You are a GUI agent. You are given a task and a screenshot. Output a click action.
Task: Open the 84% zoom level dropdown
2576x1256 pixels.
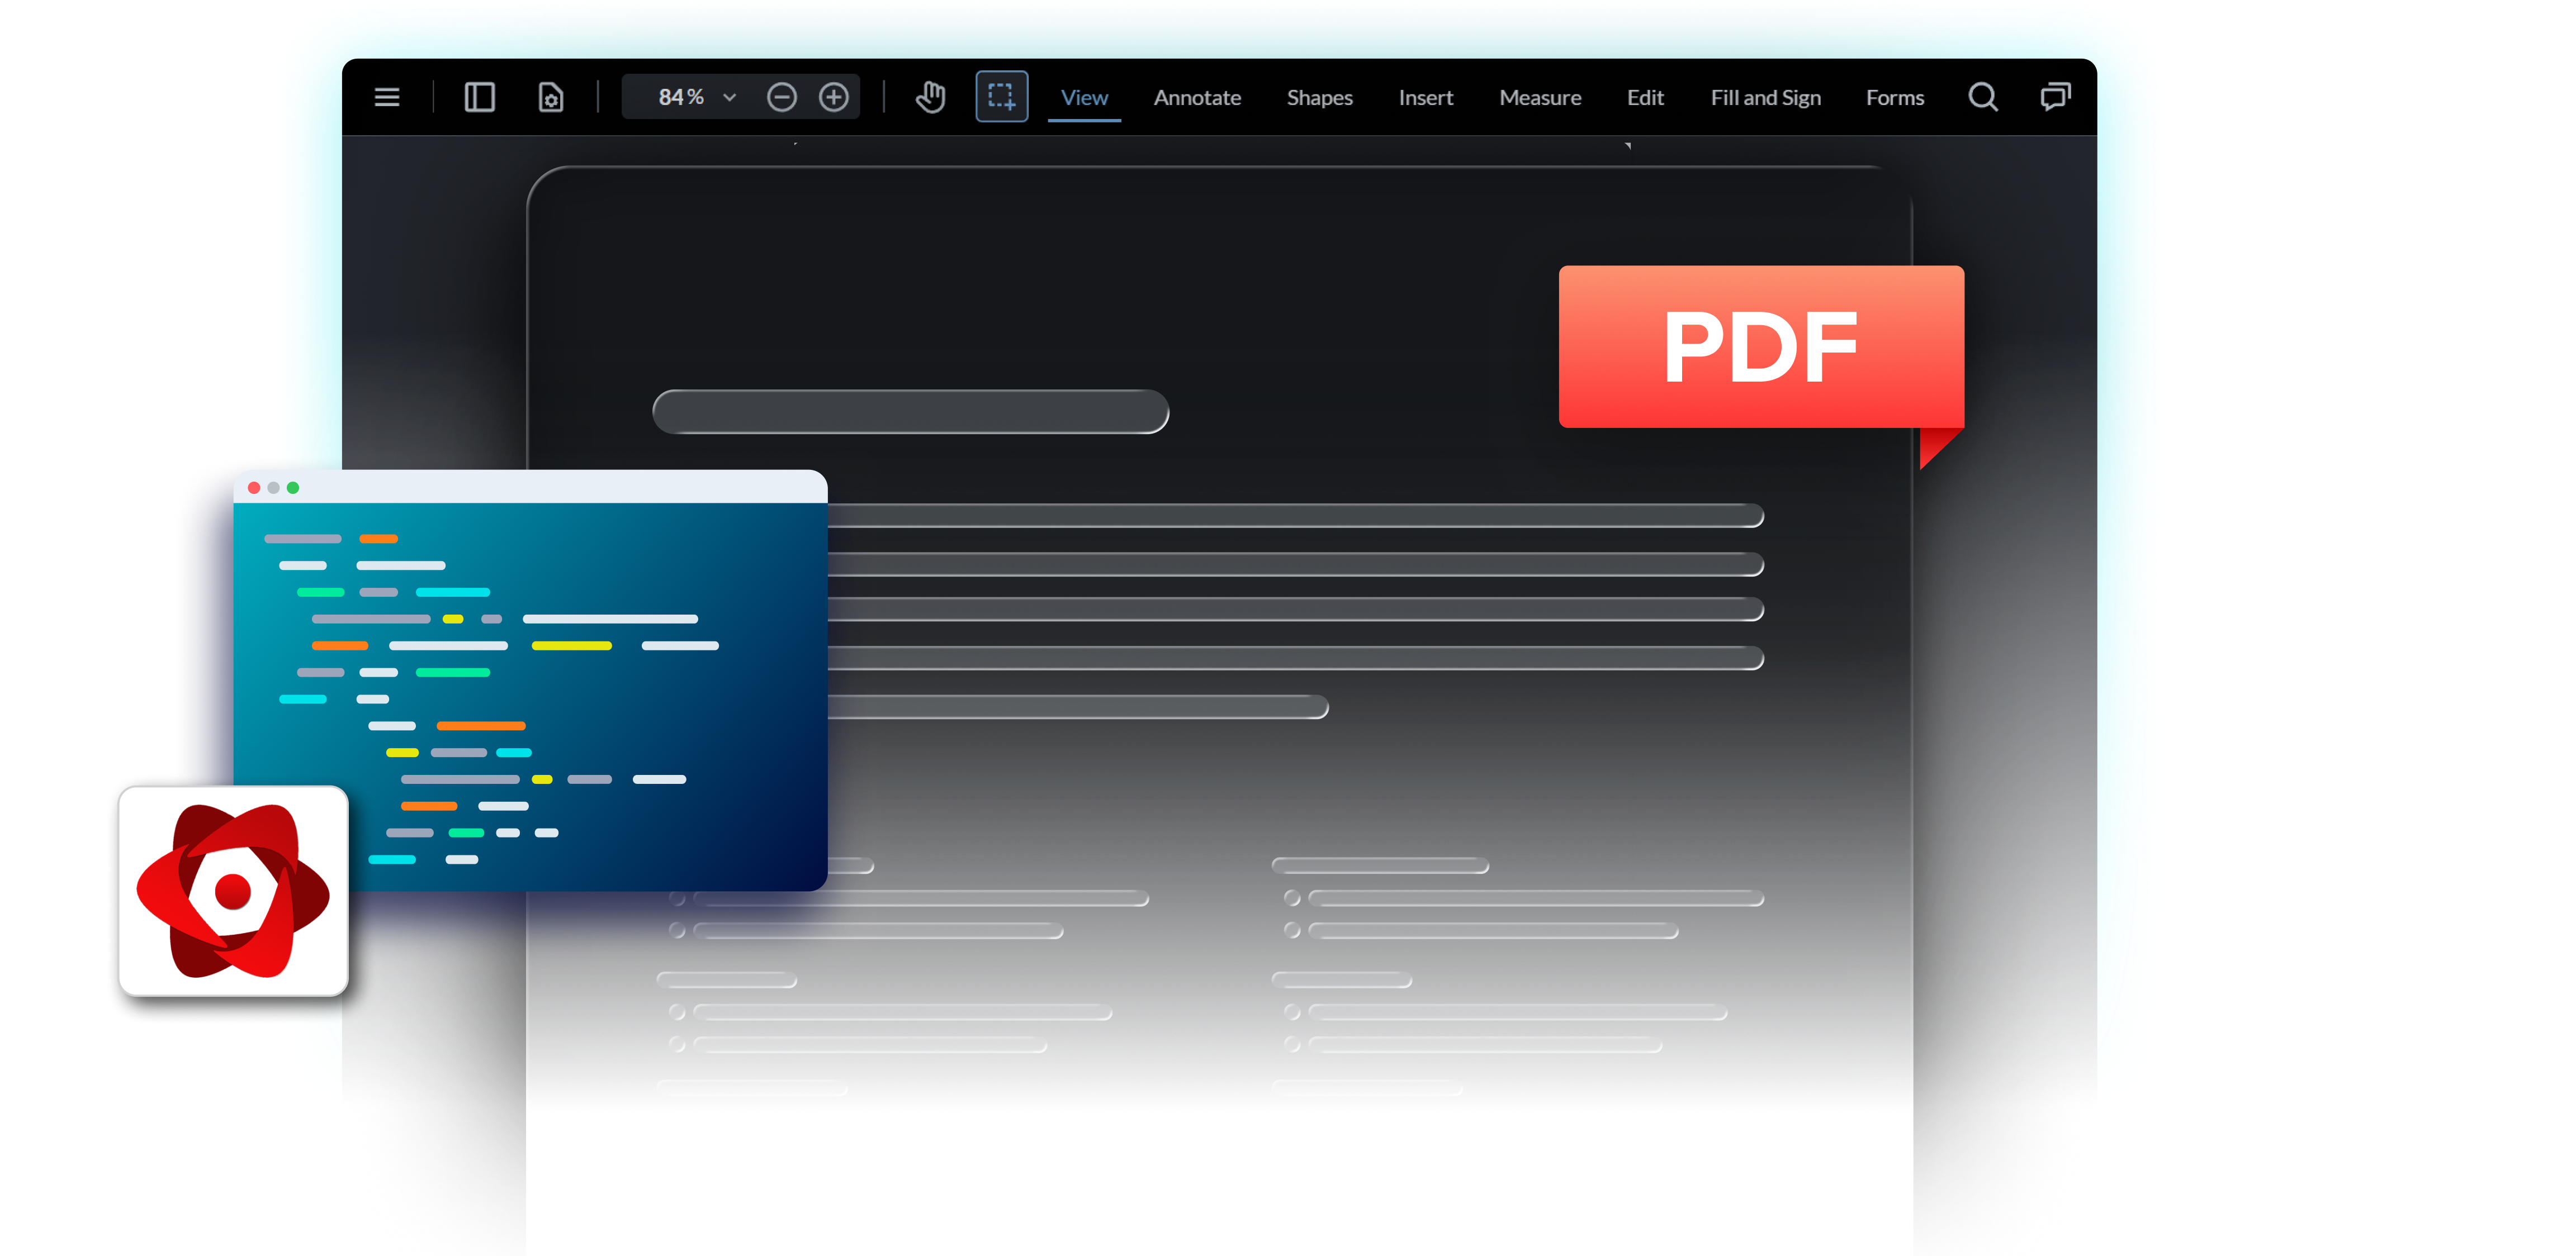[729, 97]
